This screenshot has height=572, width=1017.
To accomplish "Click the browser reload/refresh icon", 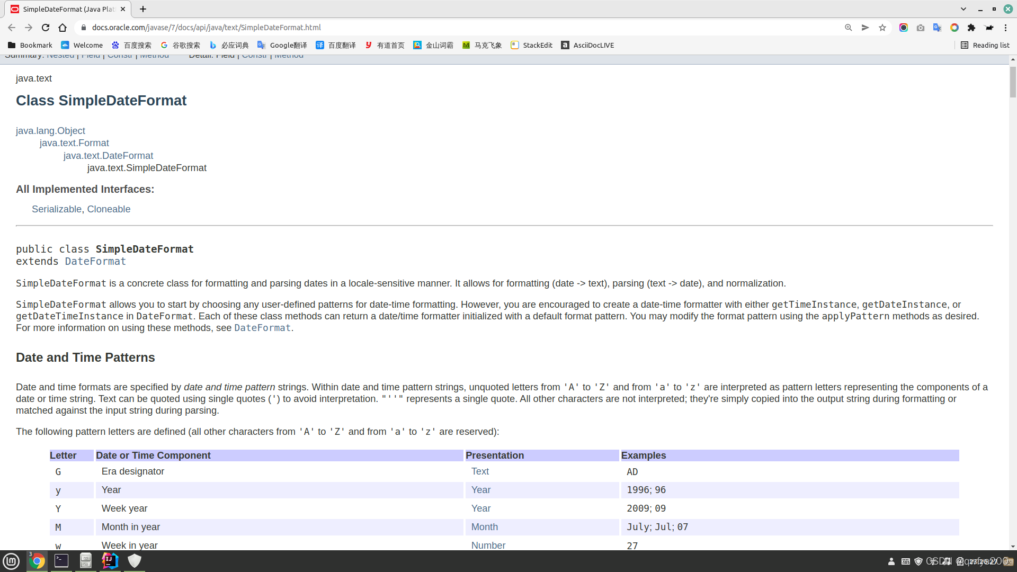I will [x=44, y=27].
